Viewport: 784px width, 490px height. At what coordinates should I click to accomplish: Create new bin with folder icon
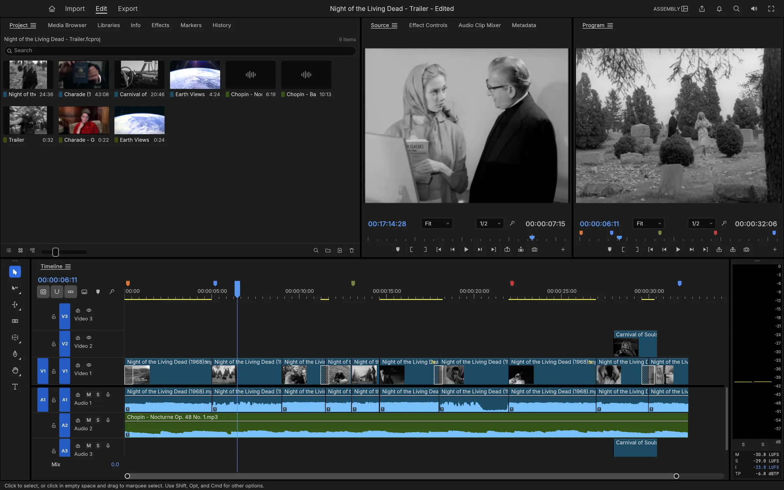(x=328, y=251)
